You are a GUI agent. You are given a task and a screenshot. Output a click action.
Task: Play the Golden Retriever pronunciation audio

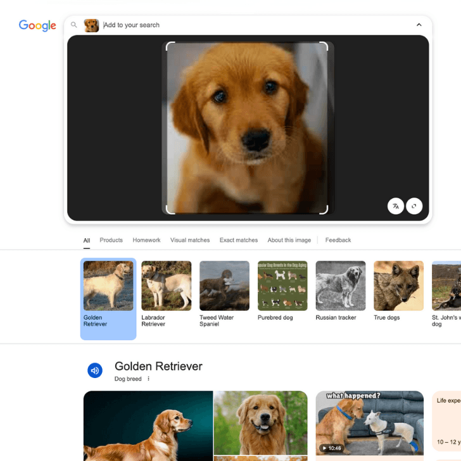point(95,370)
